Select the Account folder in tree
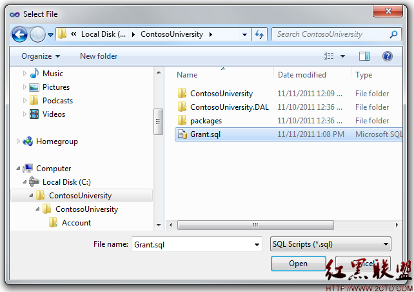The image size is (414, 292). [76, 223]
